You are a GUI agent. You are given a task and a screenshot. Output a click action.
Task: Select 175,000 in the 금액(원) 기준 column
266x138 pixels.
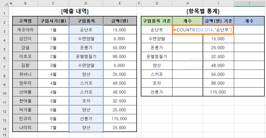218,92
